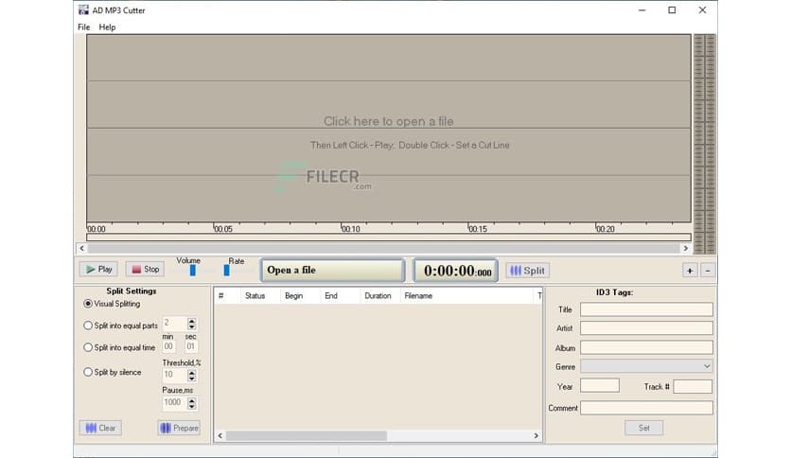Click the equal parts number field
This screenshot has width=791, height=458.
click(174, 324)
